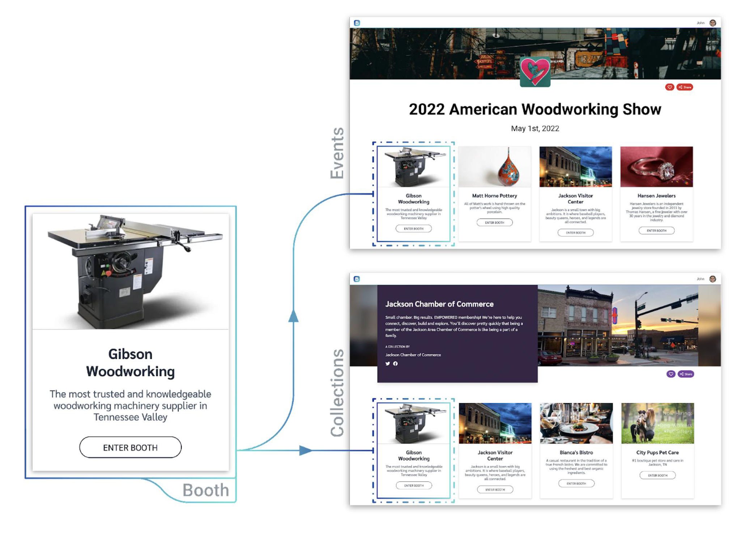The image size is (750, 538).
Task: Open the Hansen Jewelers ring thumbnail
Action: coord(657,166)
